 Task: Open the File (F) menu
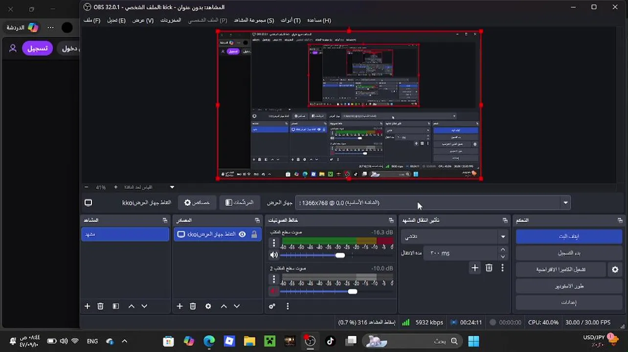(x=92, y=20)
